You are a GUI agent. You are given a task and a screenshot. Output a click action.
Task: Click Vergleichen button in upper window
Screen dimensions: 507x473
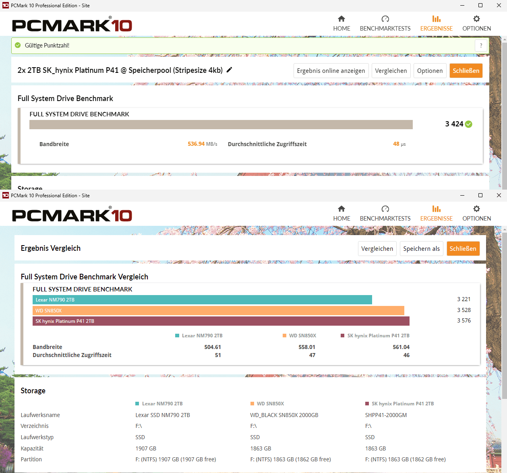391,71
